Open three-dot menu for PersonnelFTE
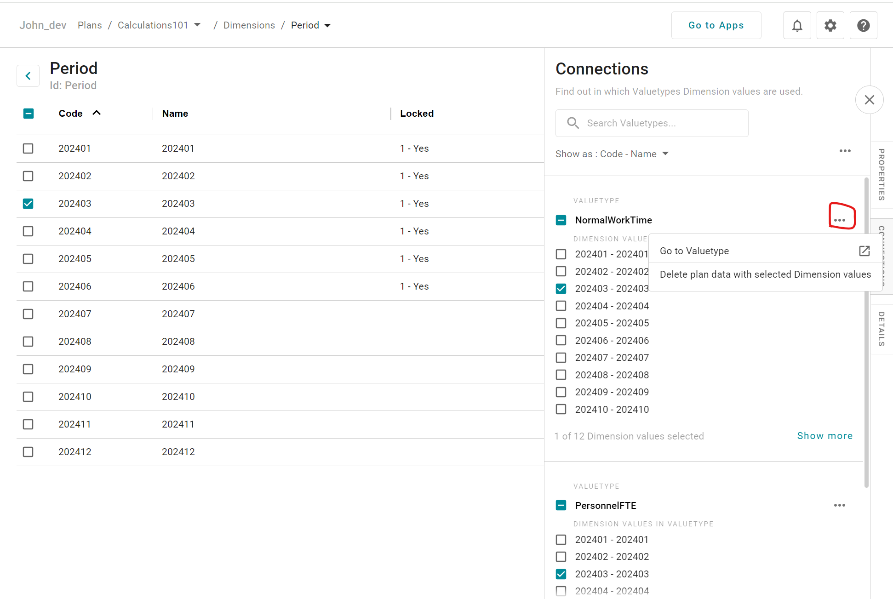 (840, 505)
